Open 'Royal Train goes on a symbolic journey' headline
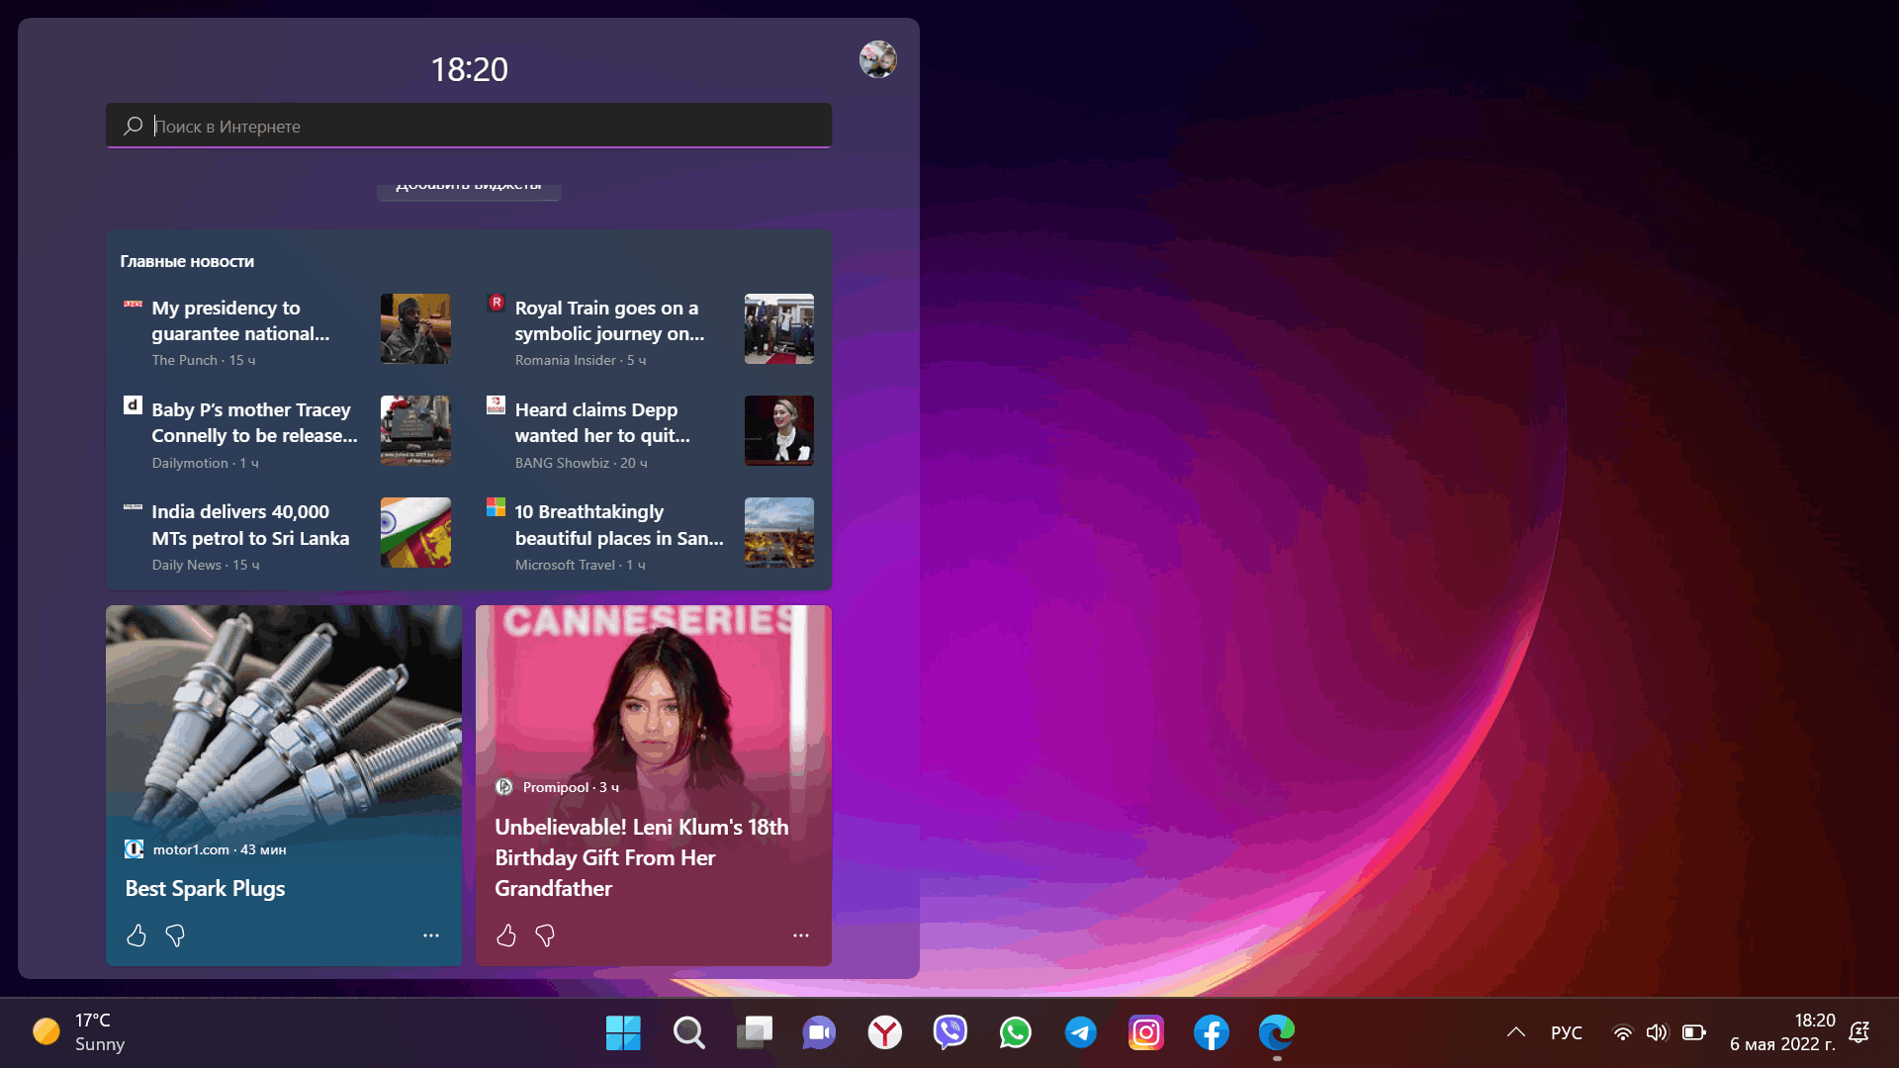Screen dimensions: 1899x1068 point(609,320)
